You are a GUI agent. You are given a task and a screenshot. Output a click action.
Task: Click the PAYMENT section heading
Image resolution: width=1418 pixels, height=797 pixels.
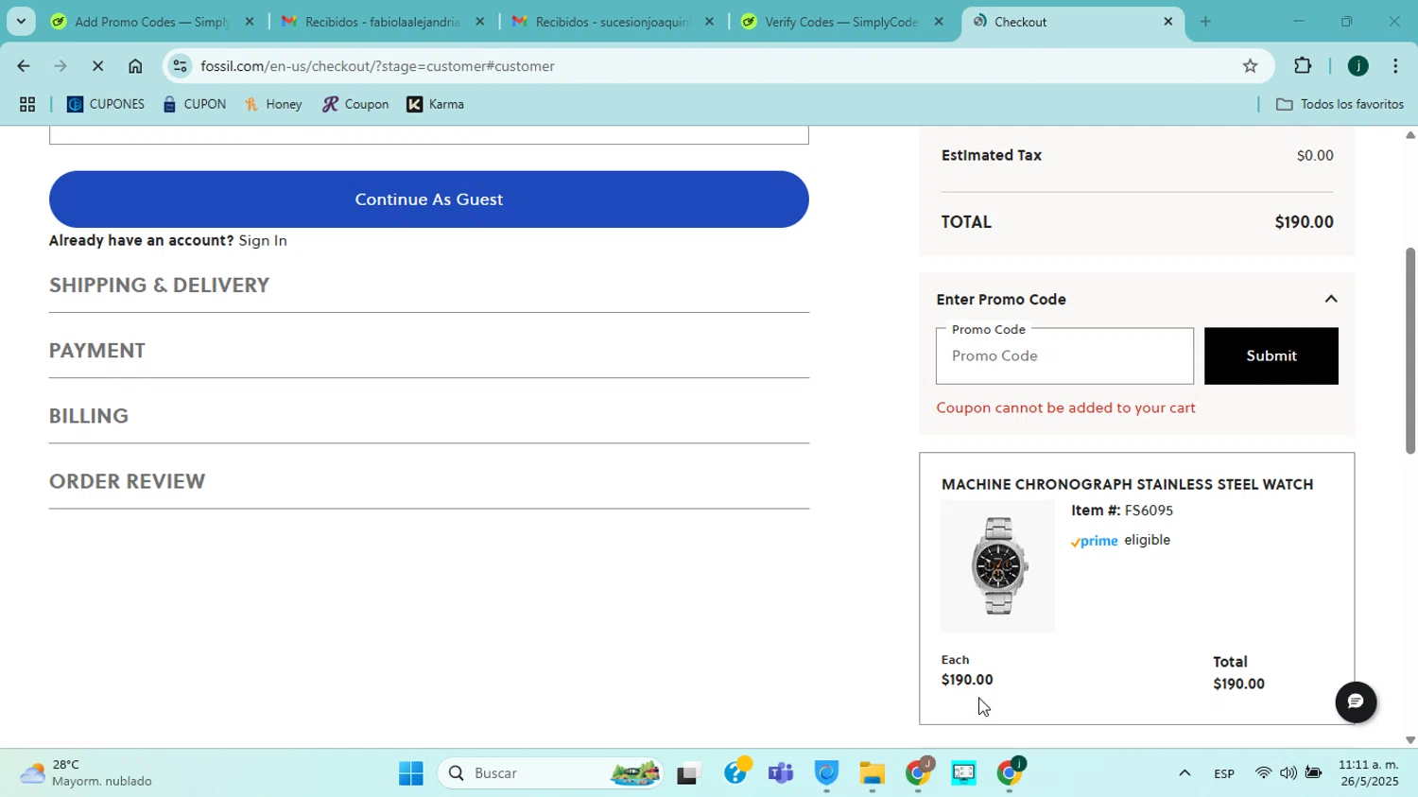[x=97, y=351]
